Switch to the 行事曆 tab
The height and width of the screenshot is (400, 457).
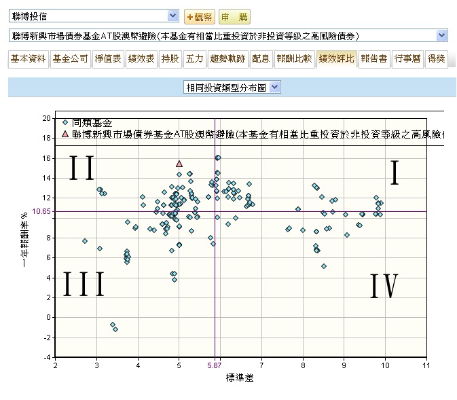tap(407, 59)
